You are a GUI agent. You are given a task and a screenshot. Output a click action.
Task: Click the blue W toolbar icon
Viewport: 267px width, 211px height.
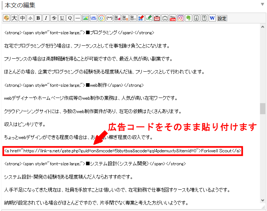[x=212, y=18]
